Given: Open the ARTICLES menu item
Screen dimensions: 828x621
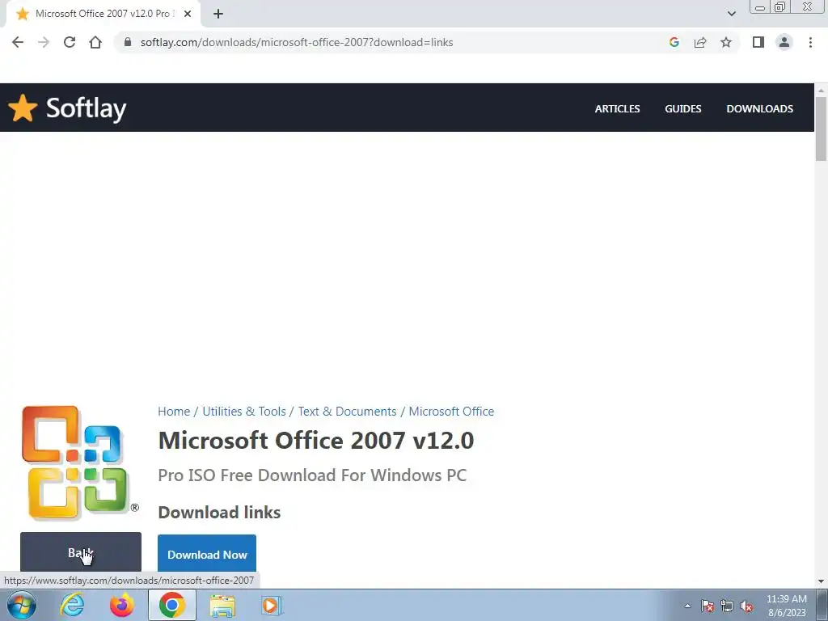Looking at the screenshot, I should [617, 109].
